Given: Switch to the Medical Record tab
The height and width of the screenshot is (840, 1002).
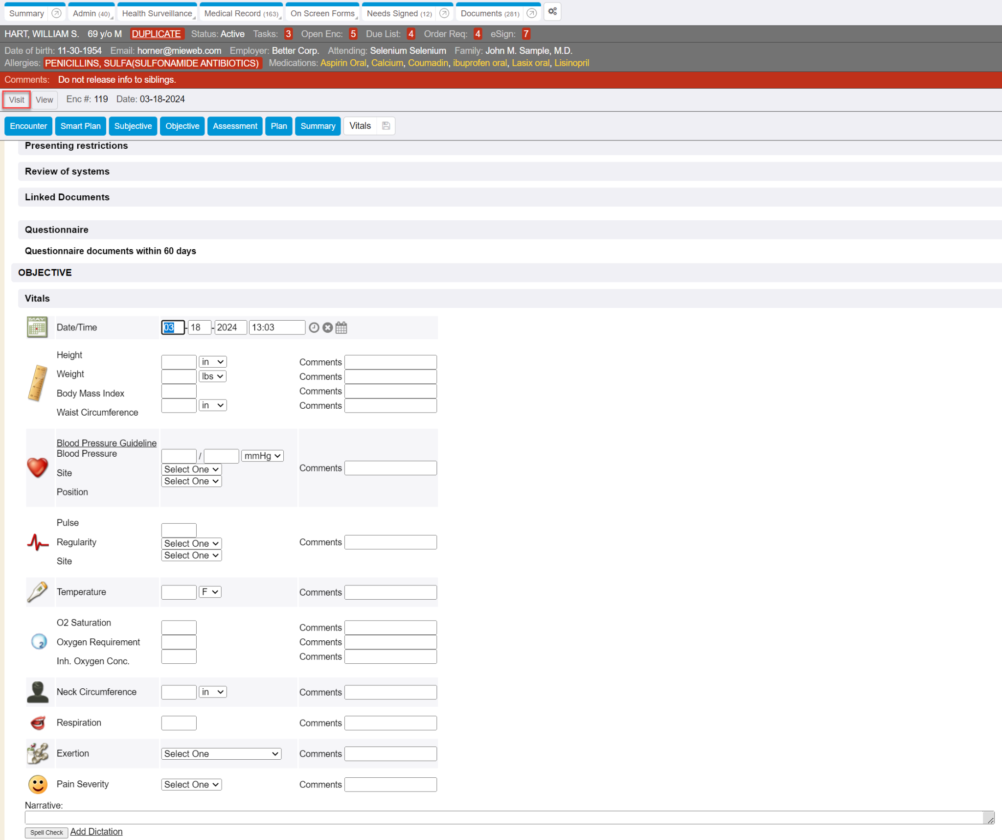Looking at the screenshot, I should click(x=241, y=13).
